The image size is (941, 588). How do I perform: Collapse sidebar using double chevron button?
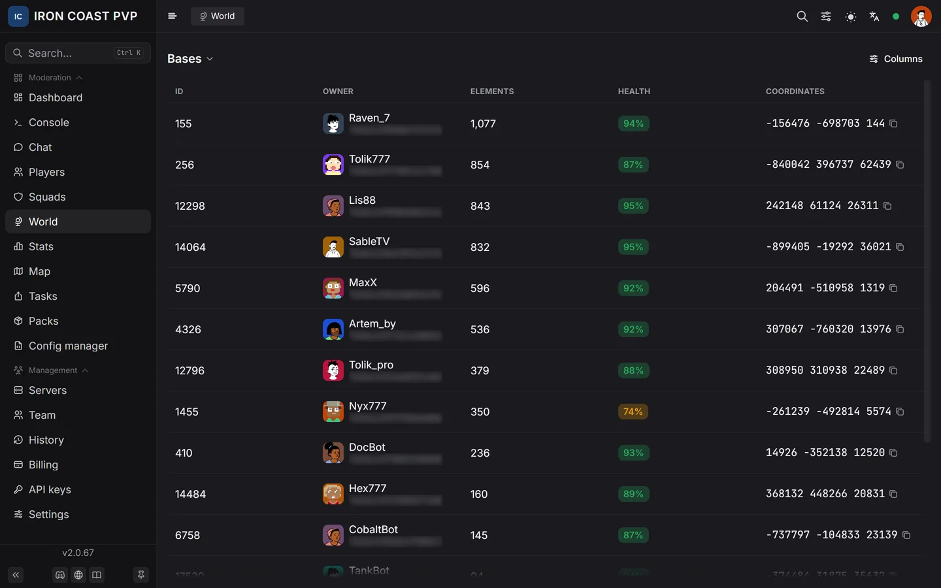(x=16, y=575)
